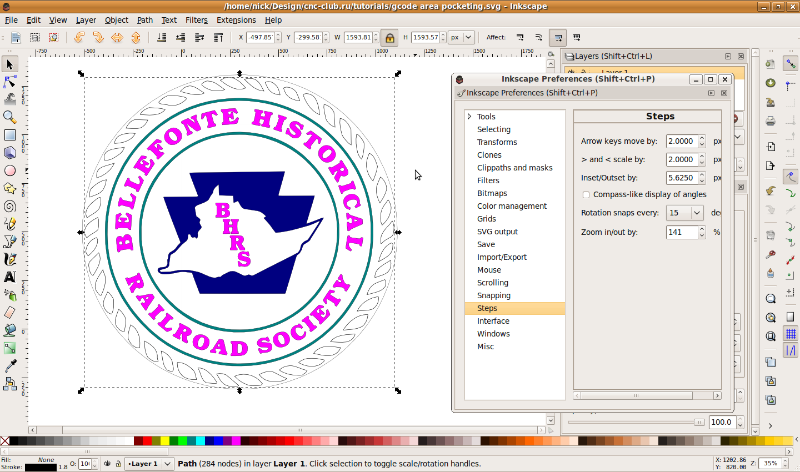Open the Layer menu
This screenshot has width=800, height=472.
tap(86, 20)
